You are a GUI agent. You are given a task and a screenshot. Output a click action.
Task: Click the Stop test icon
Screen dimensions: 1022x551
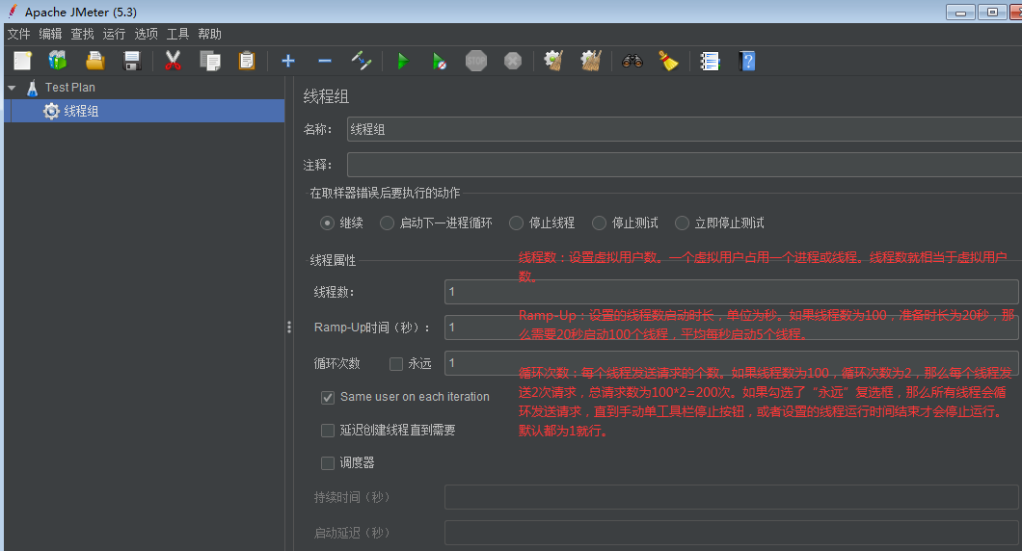click(476, 62)
